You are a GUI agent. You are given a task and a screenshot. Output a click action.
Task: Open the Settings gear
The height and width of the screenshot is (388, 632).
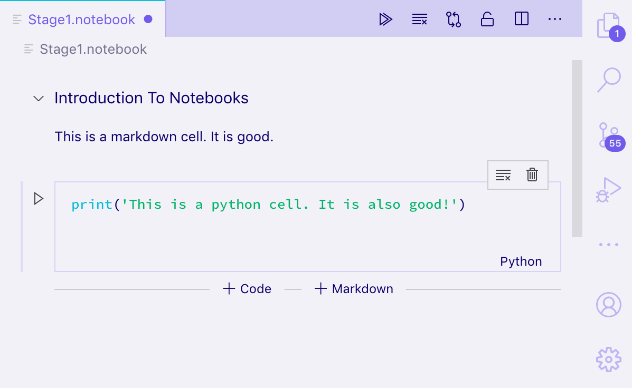pyautogui.click(x=608, y=359)
